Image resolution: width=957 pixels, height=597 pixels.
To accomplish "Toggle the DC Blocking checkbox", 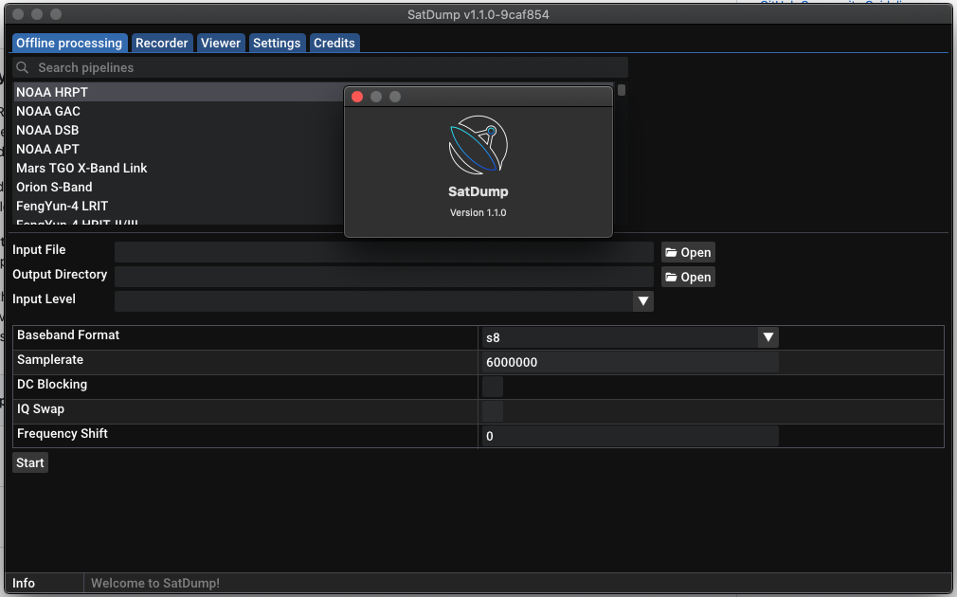I will 493,387.
